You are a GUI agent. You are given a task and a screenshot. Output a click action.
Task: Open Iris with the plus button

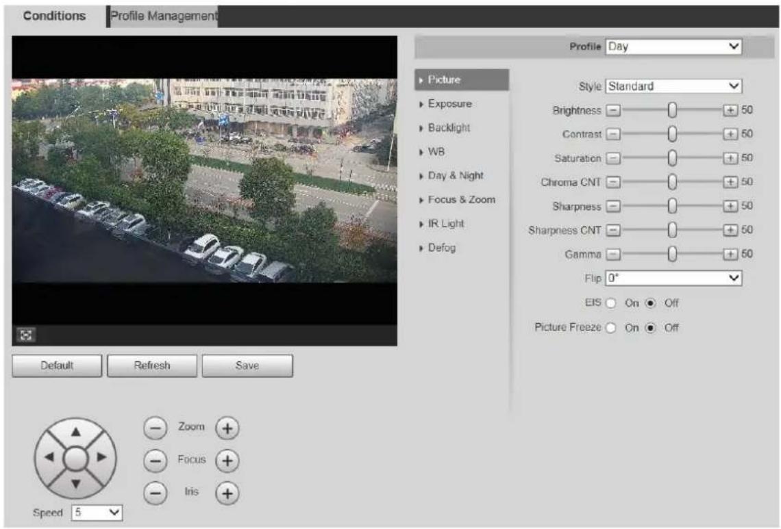point(227,493)
